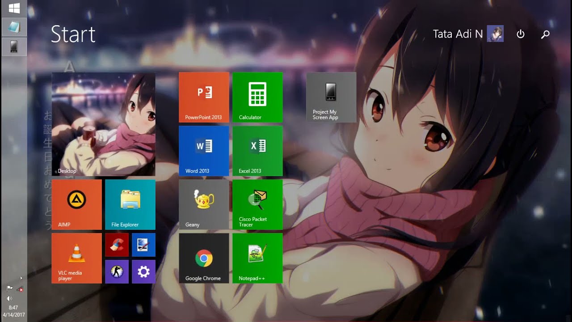Click the volume speaker tray icon
The height and width of the screenshot is (322, 572).
click(x=9, y=298)
